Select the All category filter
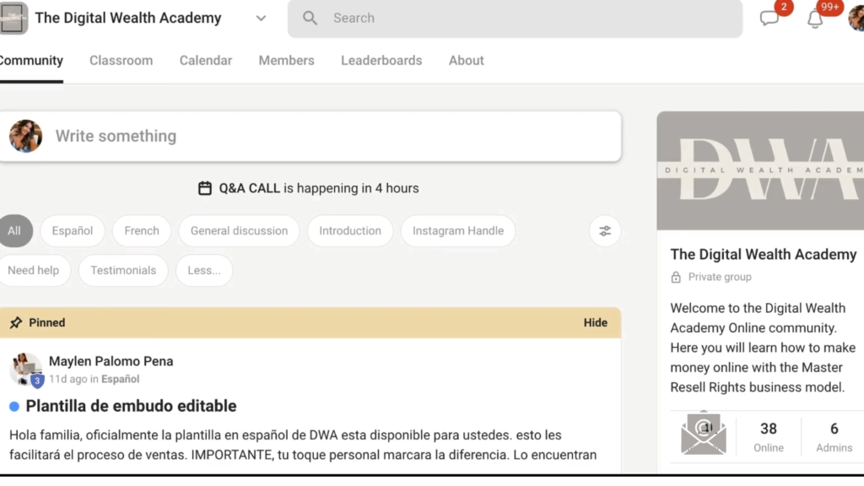The height and width of the screenshot is (486, 864). pos(15,231)
